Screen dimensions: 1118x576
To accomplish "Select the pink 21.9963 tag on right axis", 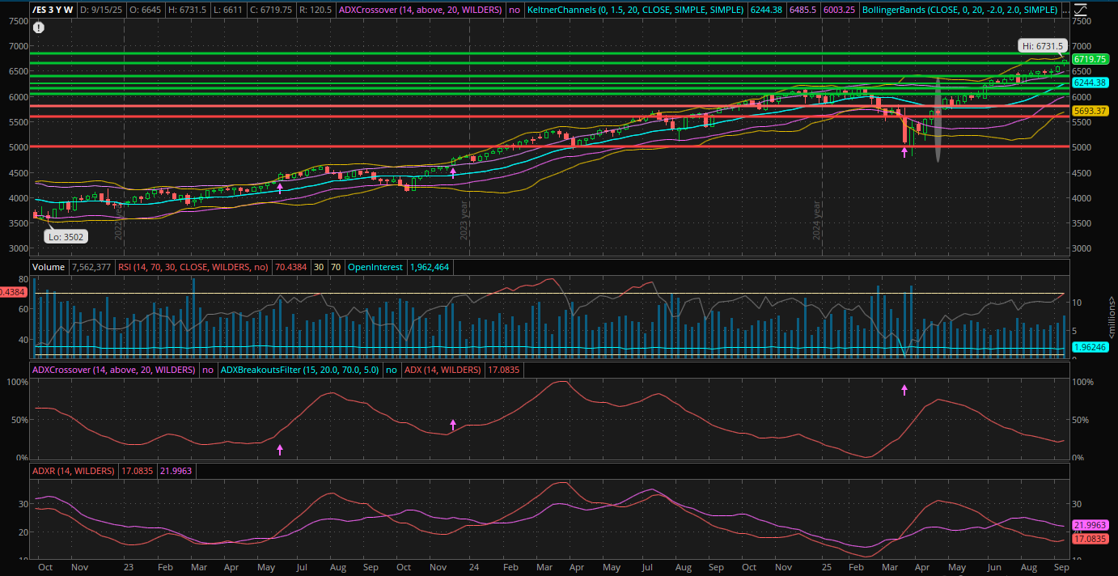I will (x=1089, y=525).
